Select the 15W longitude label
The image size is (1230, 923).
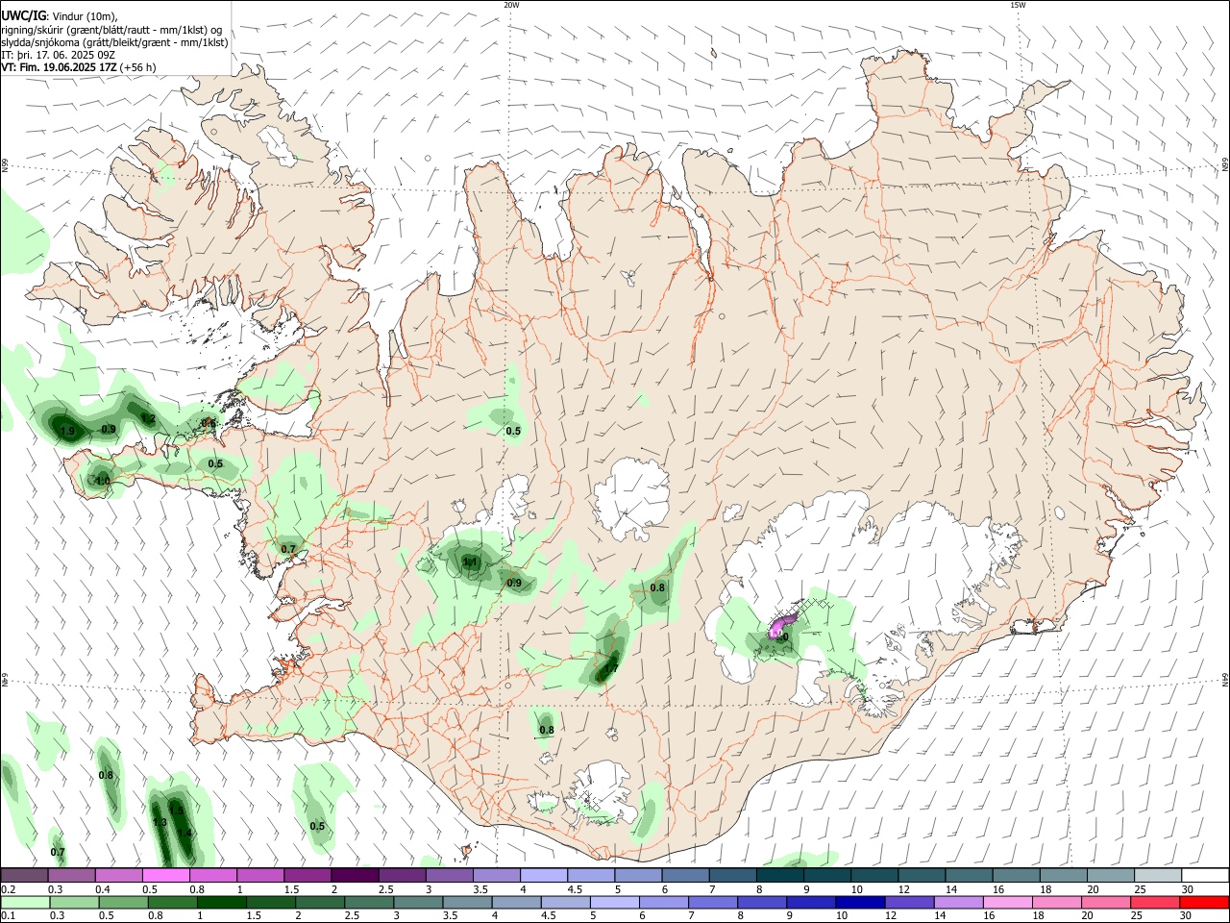pyautogui.click(x=1018, y=5)
